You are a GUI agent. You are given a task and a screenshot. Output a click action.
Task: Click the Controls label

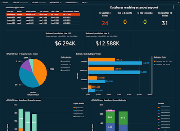(x=5, y=3)
